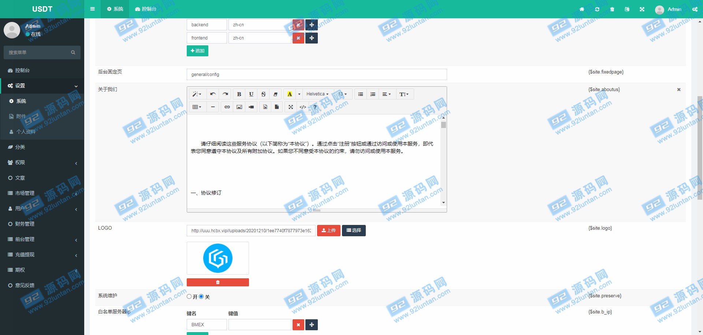Open the font size 13 dropdown

(x=342, y=94)
